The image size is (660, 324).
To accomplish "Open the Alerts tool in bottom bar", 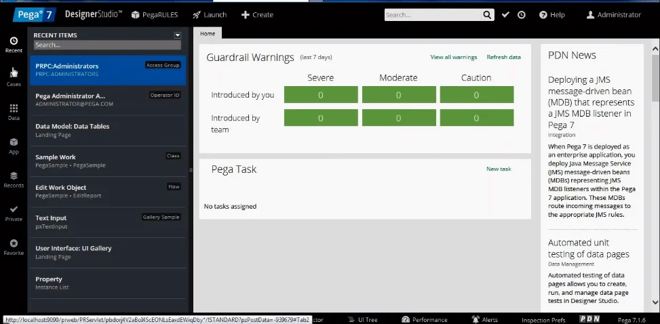I will coord(484,319).
